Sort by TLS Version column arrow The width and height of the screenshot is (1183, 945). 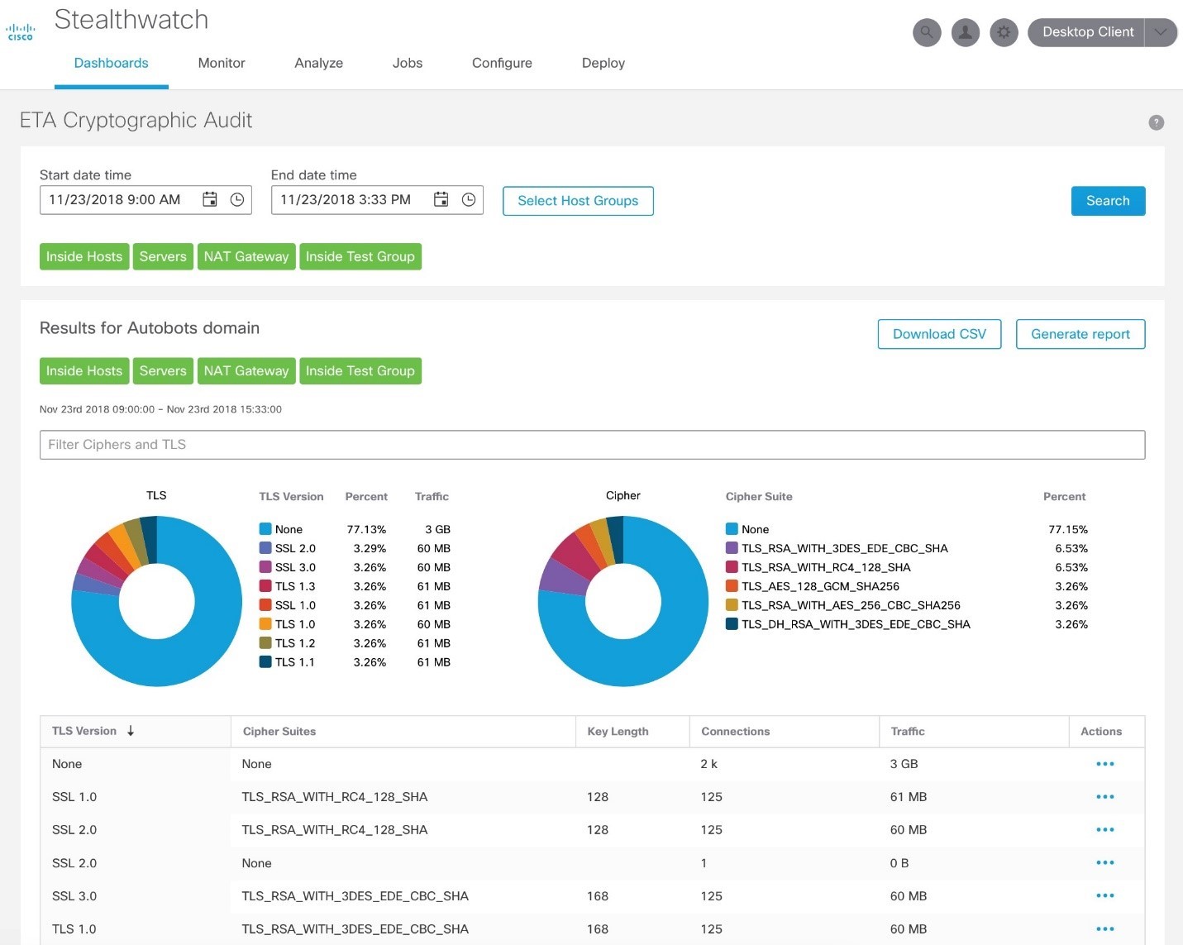click(131, 731)
